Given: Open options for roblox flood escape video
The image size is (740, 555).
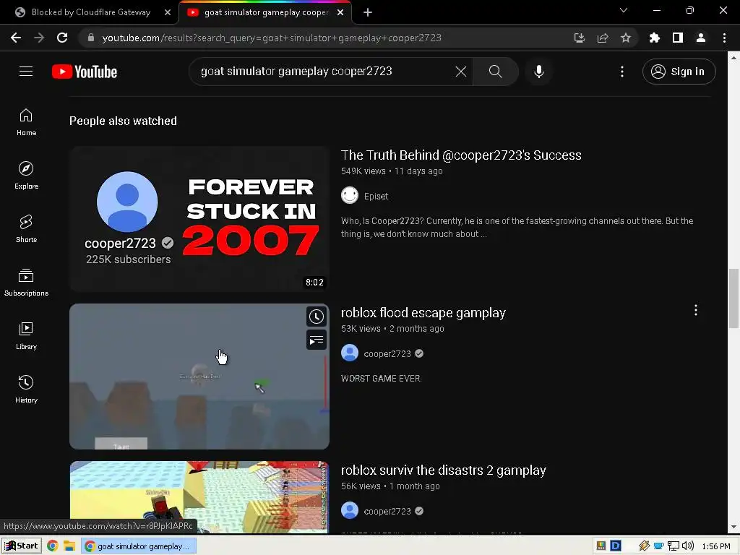Looking at the screenshot, I should pyautogui.click(x=696, y=310).
